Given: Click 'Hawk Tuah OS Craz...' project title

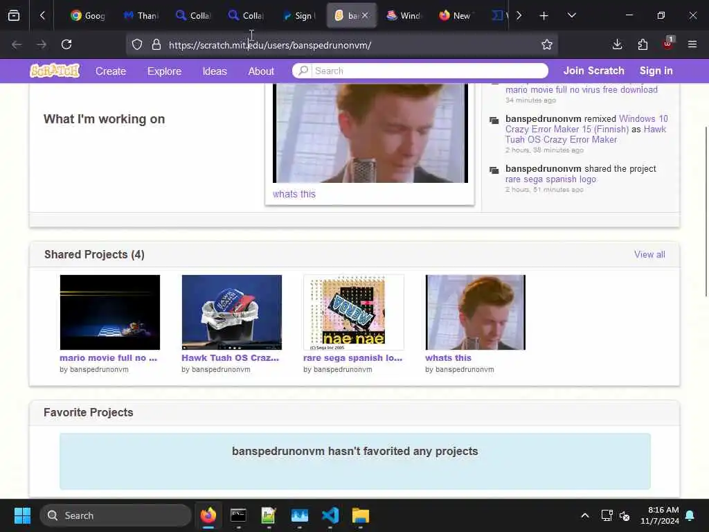Looking at the screenshot, I should [230, 358].
